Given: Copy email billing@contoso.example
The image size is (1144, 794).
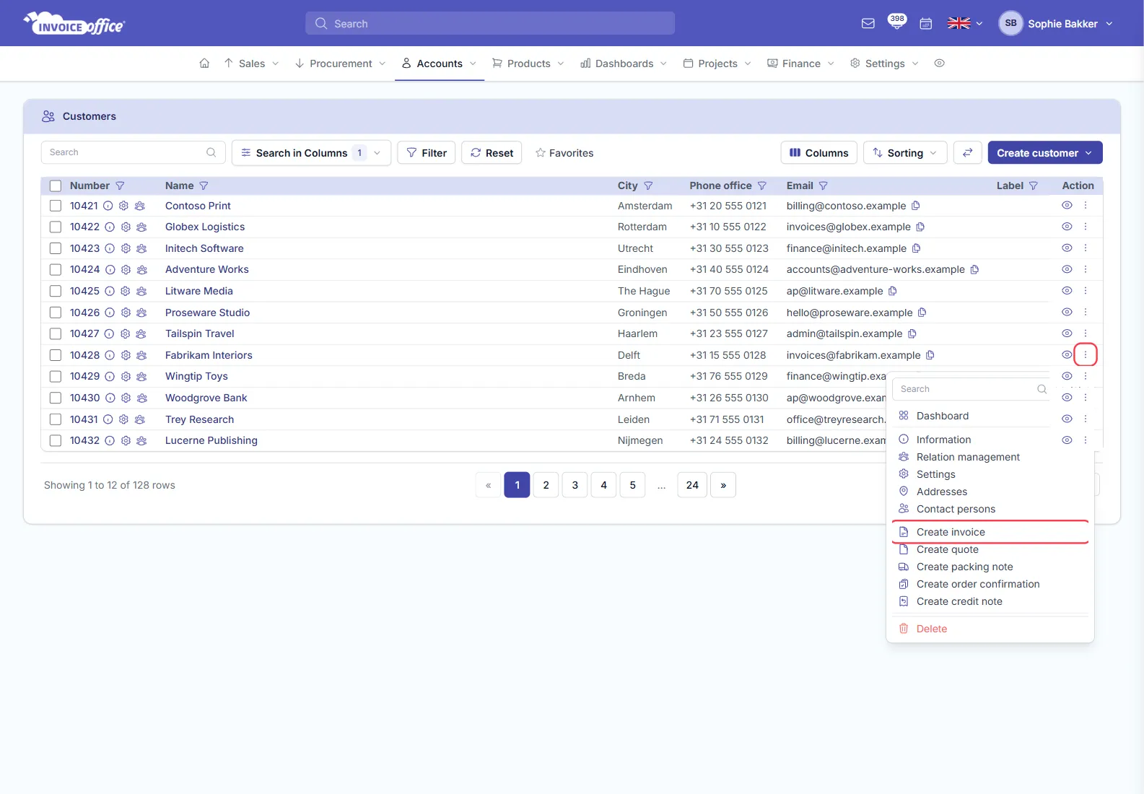Looking at the screenshot, I should (916, 206).
